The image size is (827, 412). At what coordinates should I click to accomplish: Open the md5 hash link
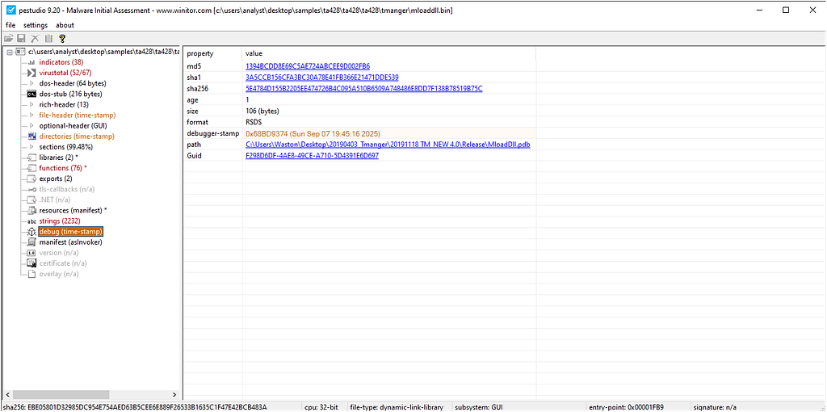click(x=308, y=66)
